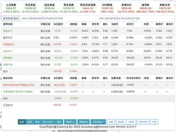This screenshot has width=176, height=132.
Task: Open the 使用说明 instructions
Action: click(x=143, y=122)
